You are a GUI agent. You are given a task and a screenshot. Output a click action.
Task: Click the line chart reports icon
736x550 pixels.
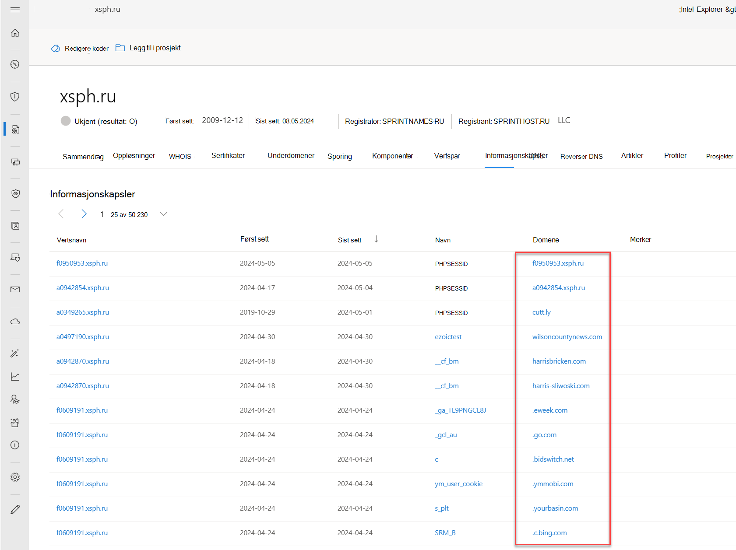coord(15,376)
